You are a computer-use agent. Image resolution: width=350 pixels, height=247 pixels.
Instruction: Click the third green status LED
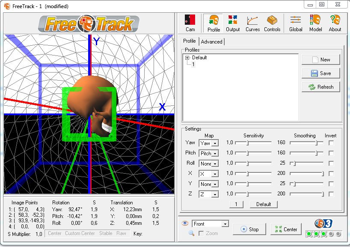(323, 234)
